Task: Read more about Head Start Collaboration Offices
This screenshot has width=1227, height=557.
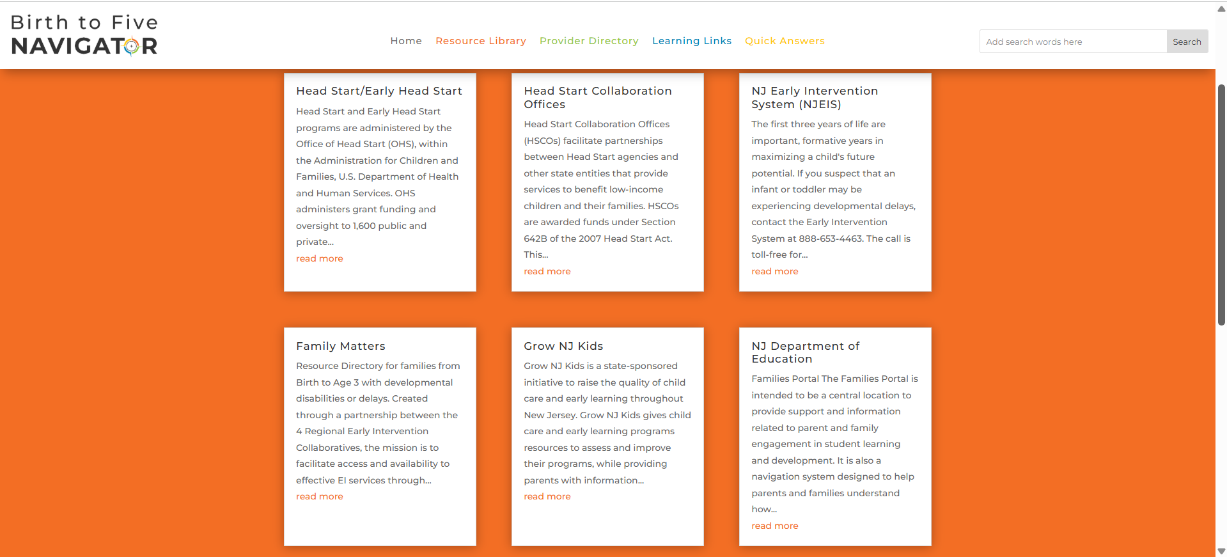Action: (x=547, y=271)
